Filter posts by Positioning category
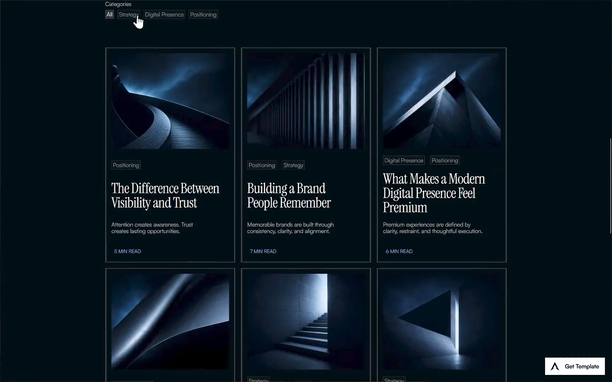Screen dimensions: 612x382 [203, 15]
